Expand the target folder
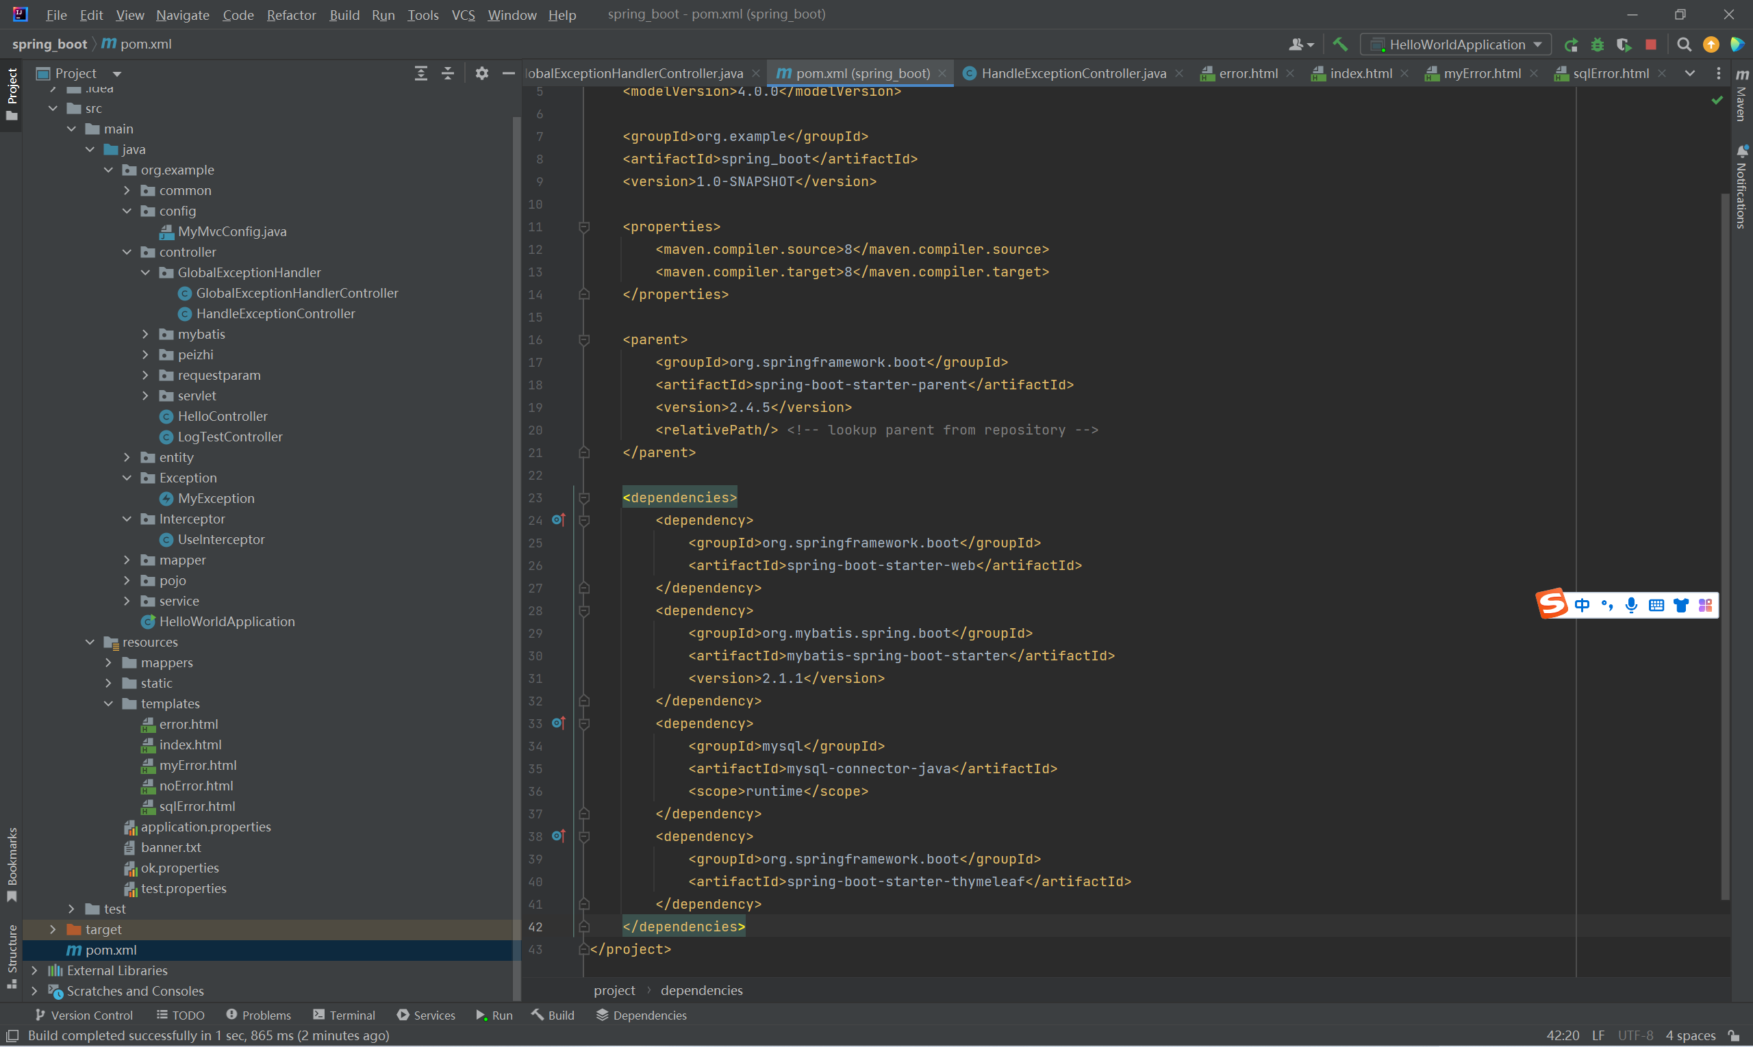 coord(53,929)
